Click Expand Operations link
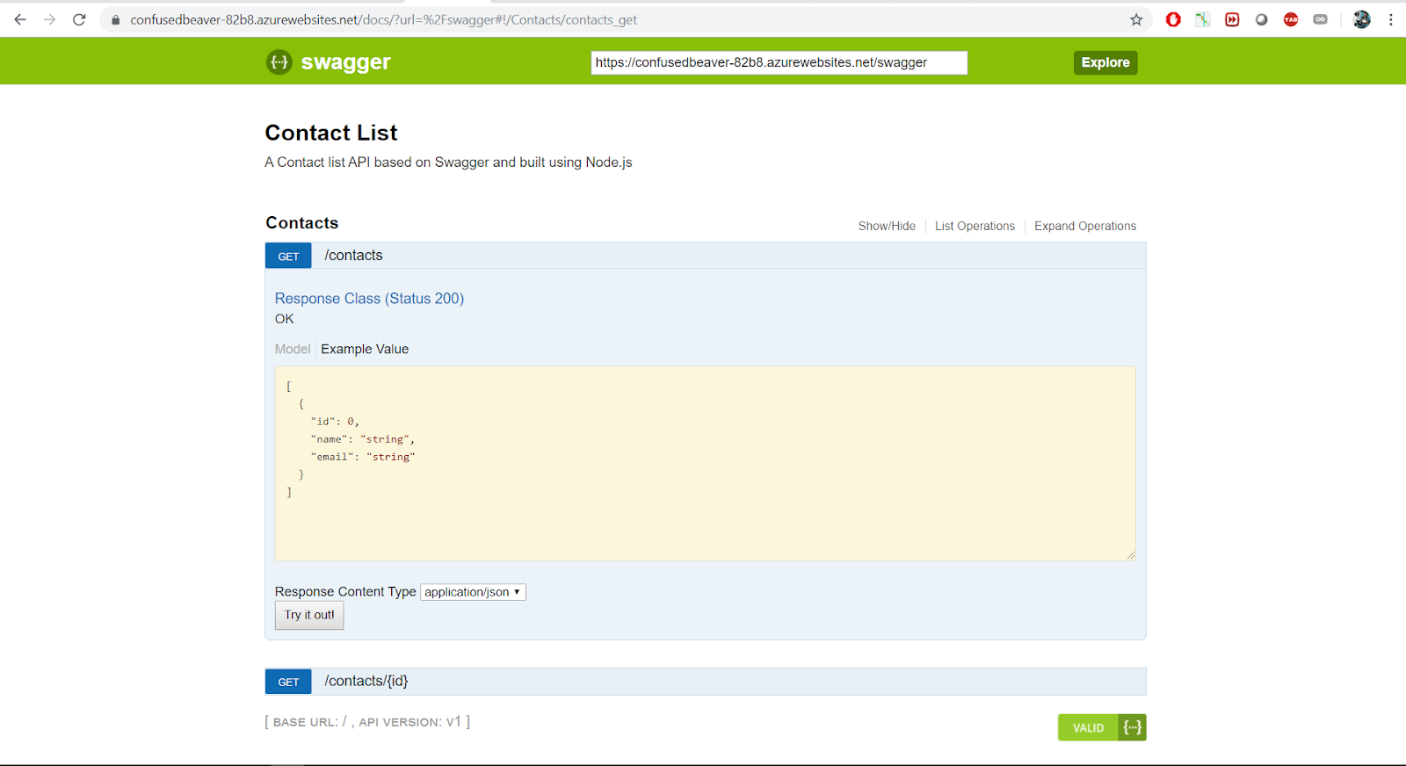This screenshot has width=1406, height=766. point(1085,226)
